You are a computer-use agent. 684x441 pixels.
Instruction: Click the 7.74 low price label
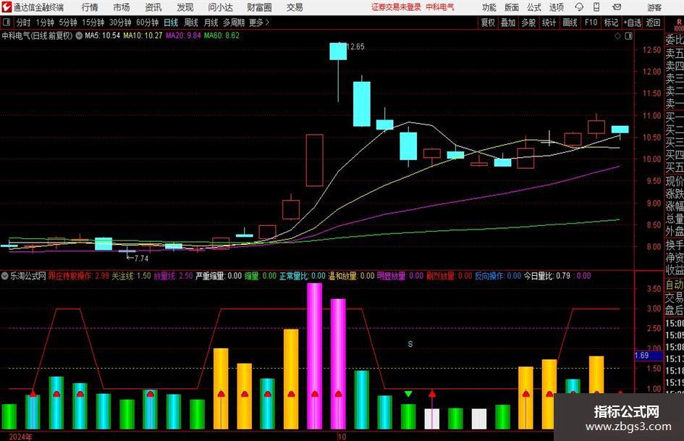click(141, 258)
